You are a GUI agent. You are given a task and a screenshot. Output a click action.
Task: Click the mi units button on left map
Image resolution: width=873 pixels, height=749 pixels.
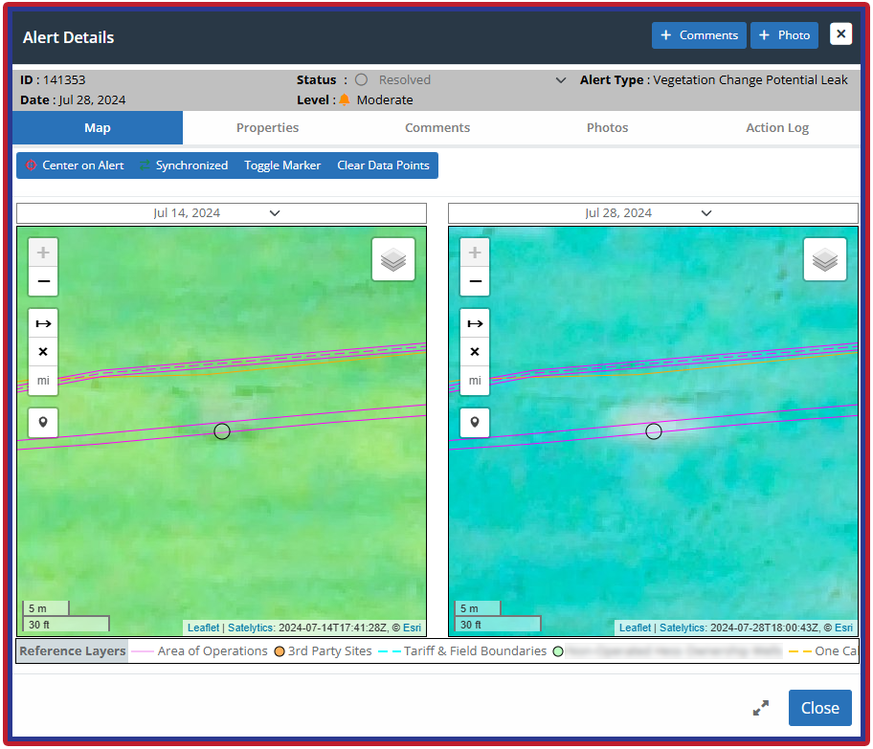tap(43, 381)
